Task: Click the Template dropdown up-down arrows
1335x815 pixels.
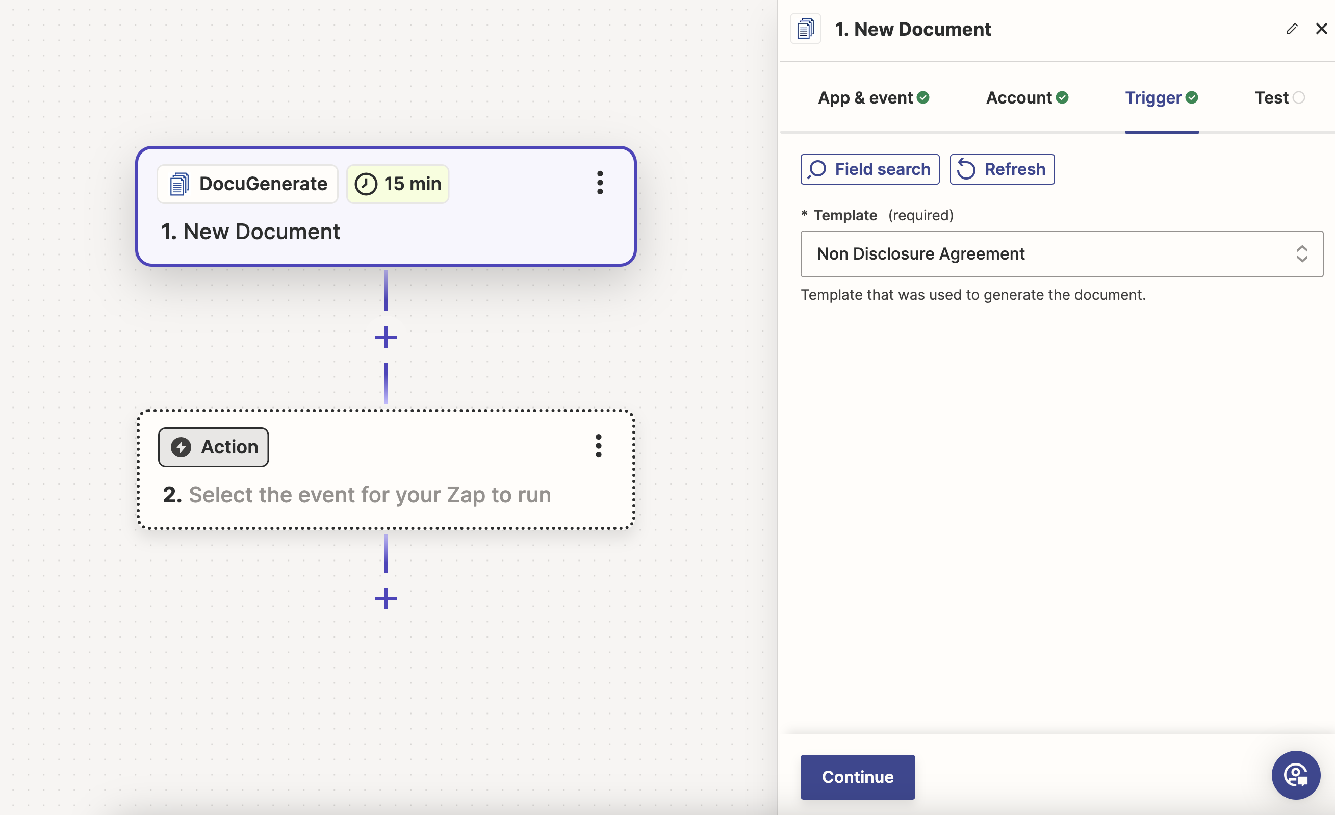Action: click(1302, 253)
